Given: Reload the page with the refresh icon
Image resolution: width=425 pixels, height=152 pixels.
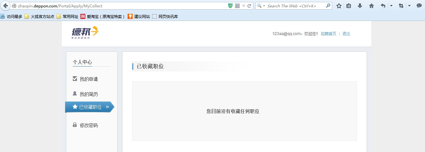Looking at the screenshot, I should [x=249, y=6].
